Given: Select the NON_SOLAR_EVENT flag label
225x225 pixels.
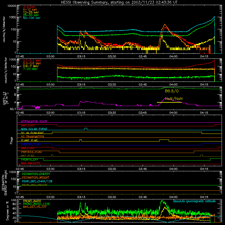Looking at the screenshot, I should 34,129.
